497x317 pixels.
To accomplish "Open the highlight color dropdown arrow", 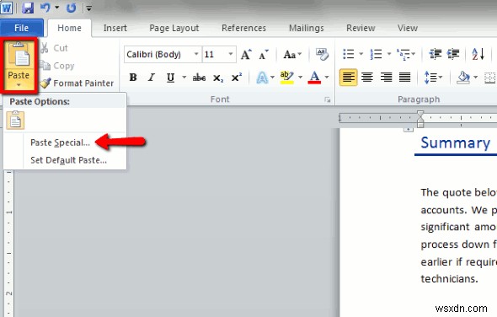I will (x=300, y=78).
